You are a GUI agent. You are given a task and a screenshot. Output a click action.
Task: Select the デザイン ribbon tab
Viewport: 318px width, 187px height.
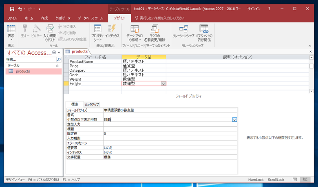tap(119, 18)
